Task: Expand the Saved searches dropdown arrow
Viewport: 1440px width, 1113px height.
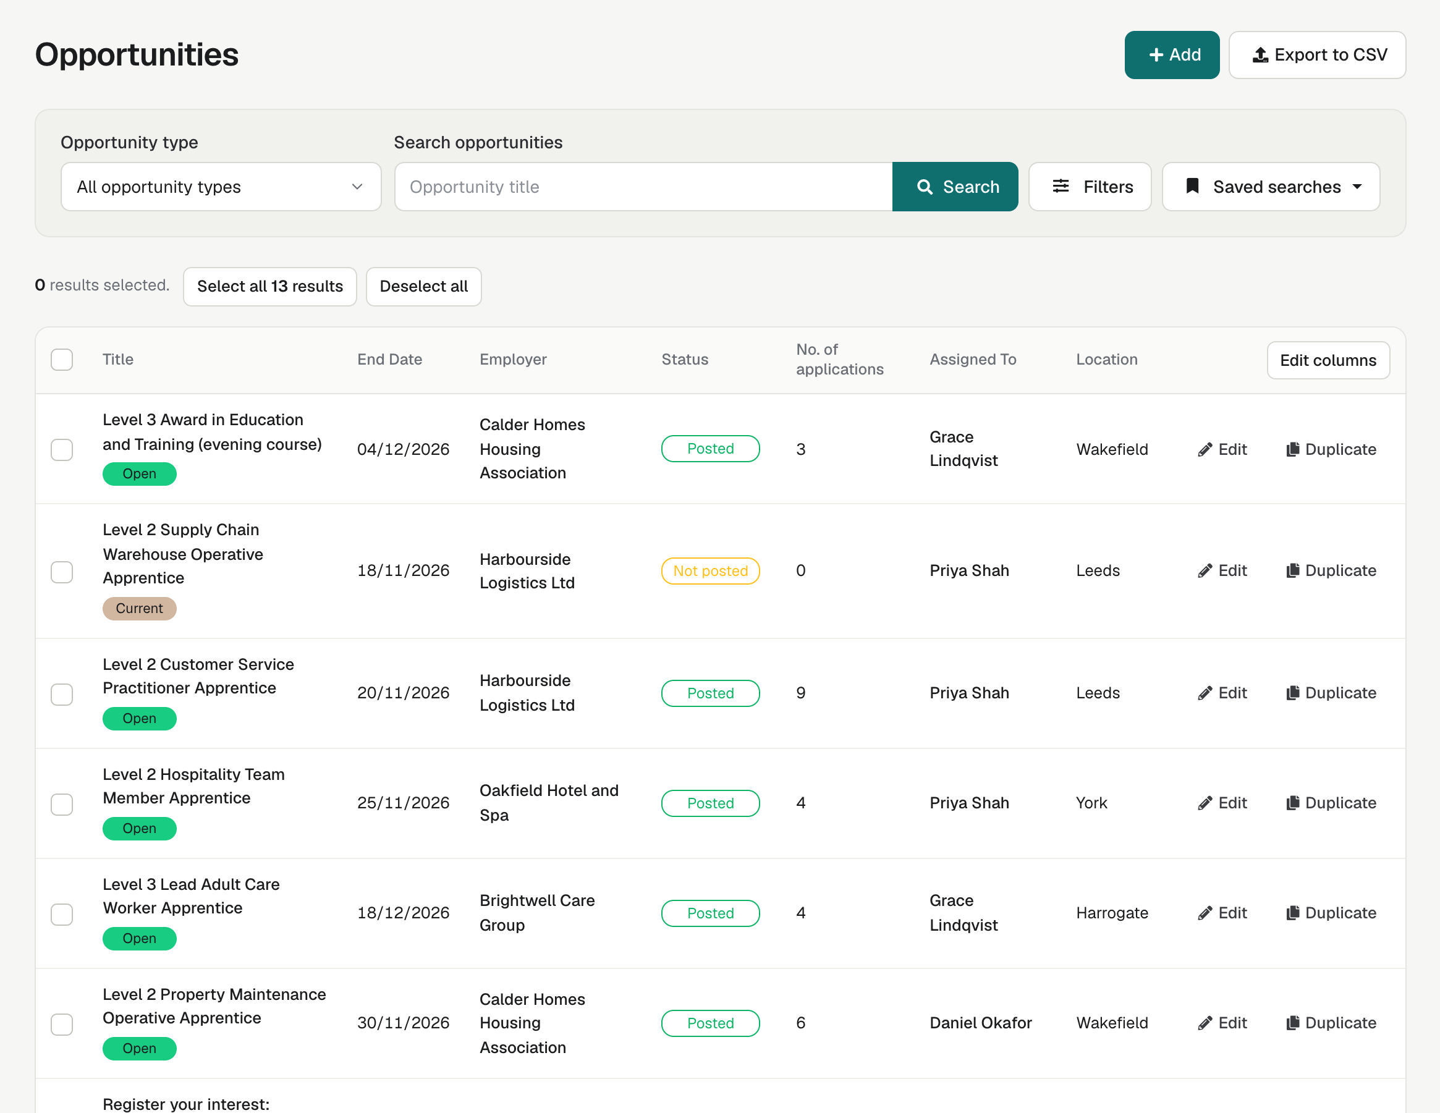Action: (1358, 187)
